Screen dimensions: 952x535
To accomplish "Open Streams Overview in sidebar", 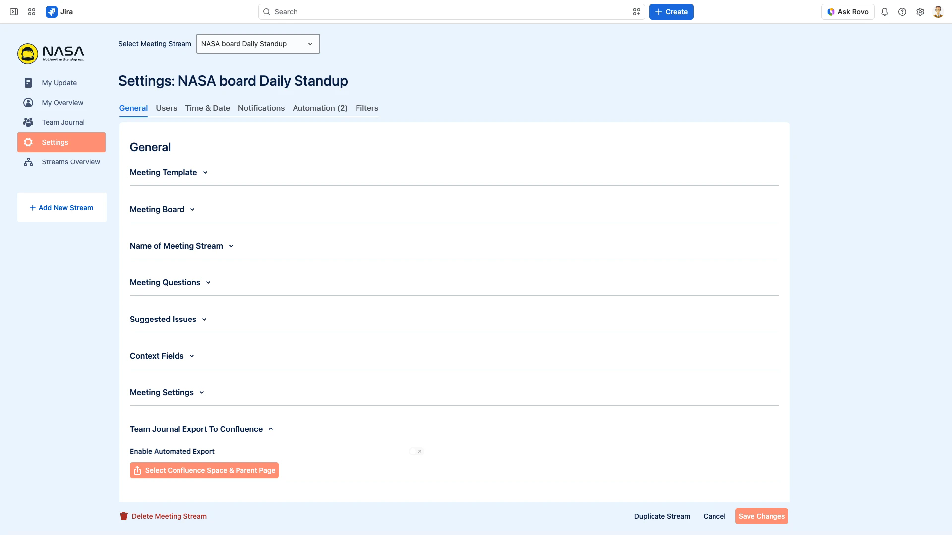I will click(x=61, y=162).
